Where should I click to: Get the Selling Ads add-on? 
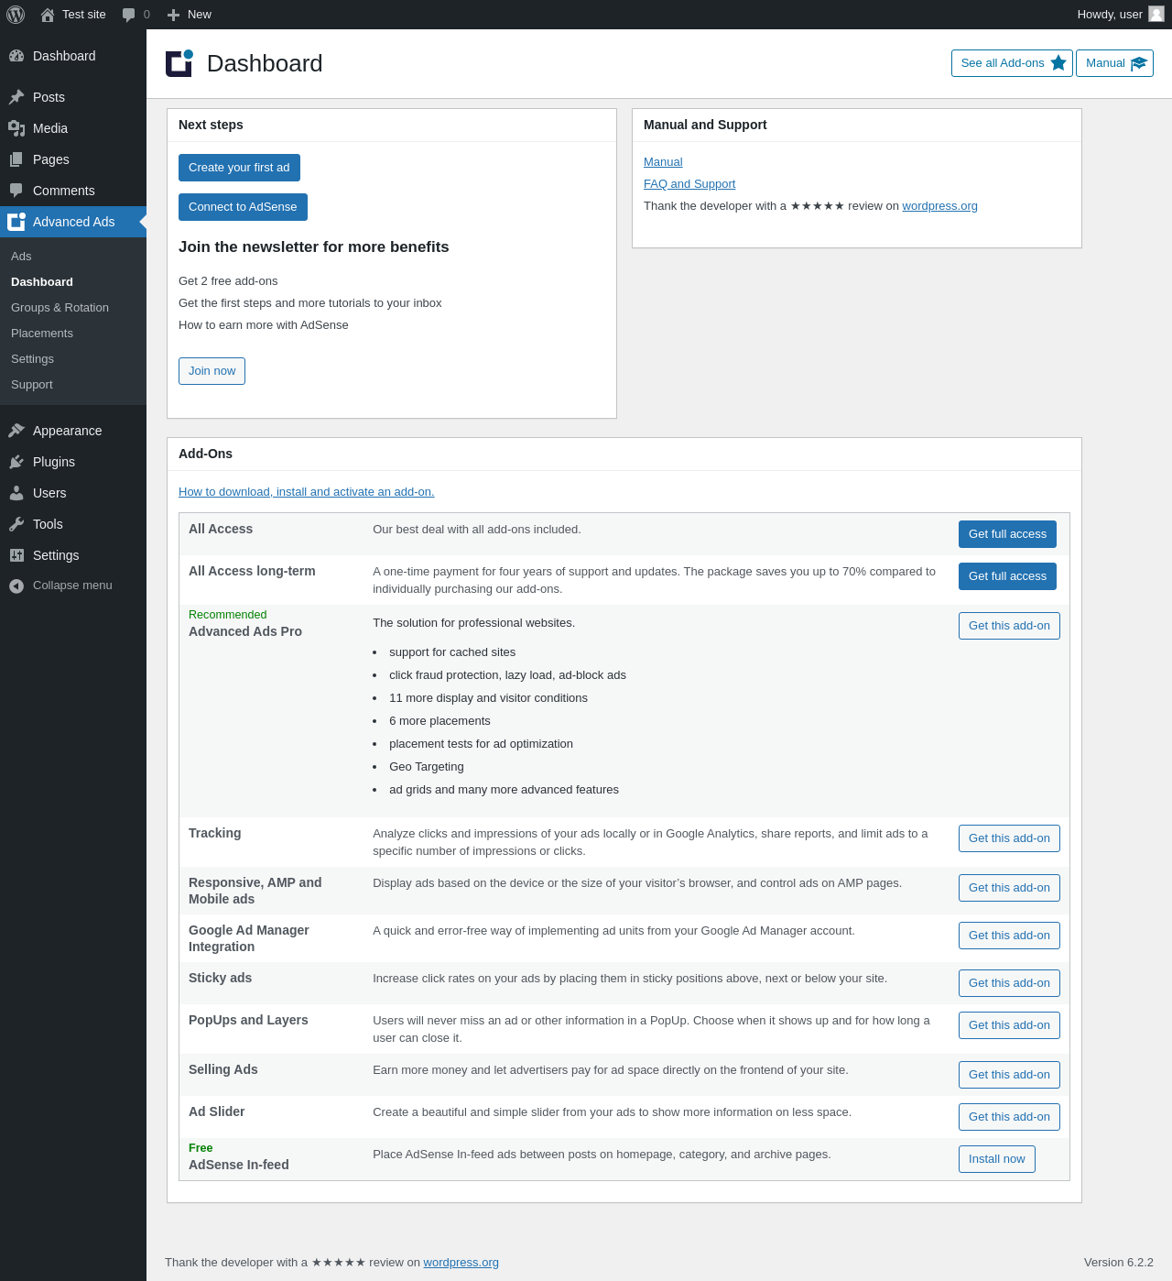pyautogui.click(x=1009, y=1075)
